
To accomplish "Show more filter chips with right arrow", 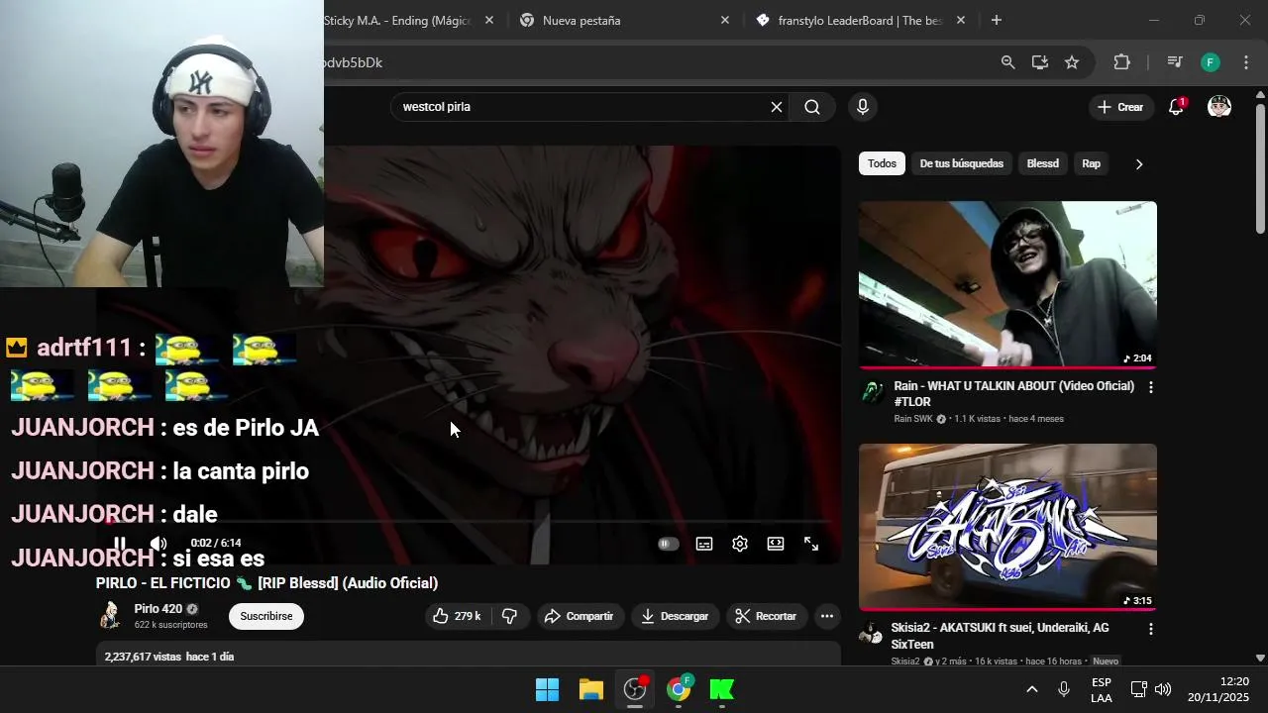I will [1138, 163].
